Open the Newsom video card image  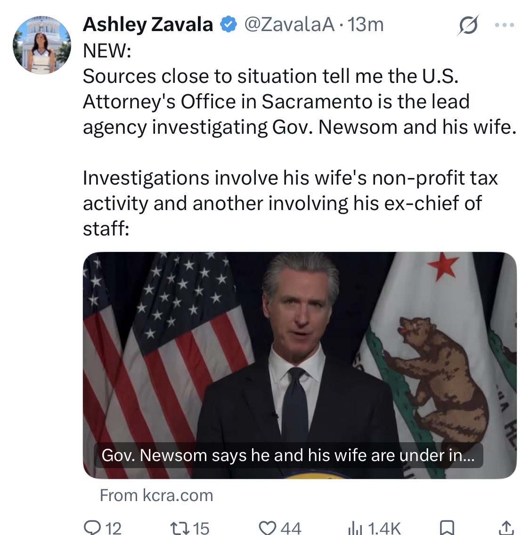point(300,365)
